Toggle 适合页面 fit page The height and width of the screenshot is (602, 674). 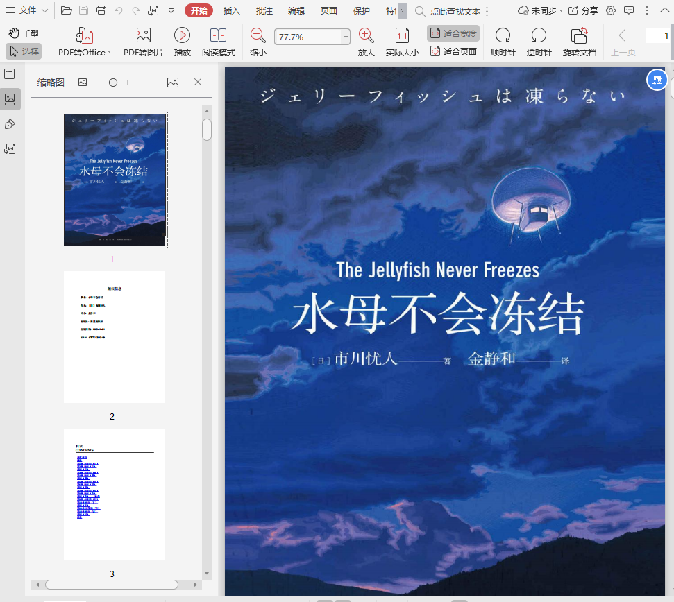[453, 51]
